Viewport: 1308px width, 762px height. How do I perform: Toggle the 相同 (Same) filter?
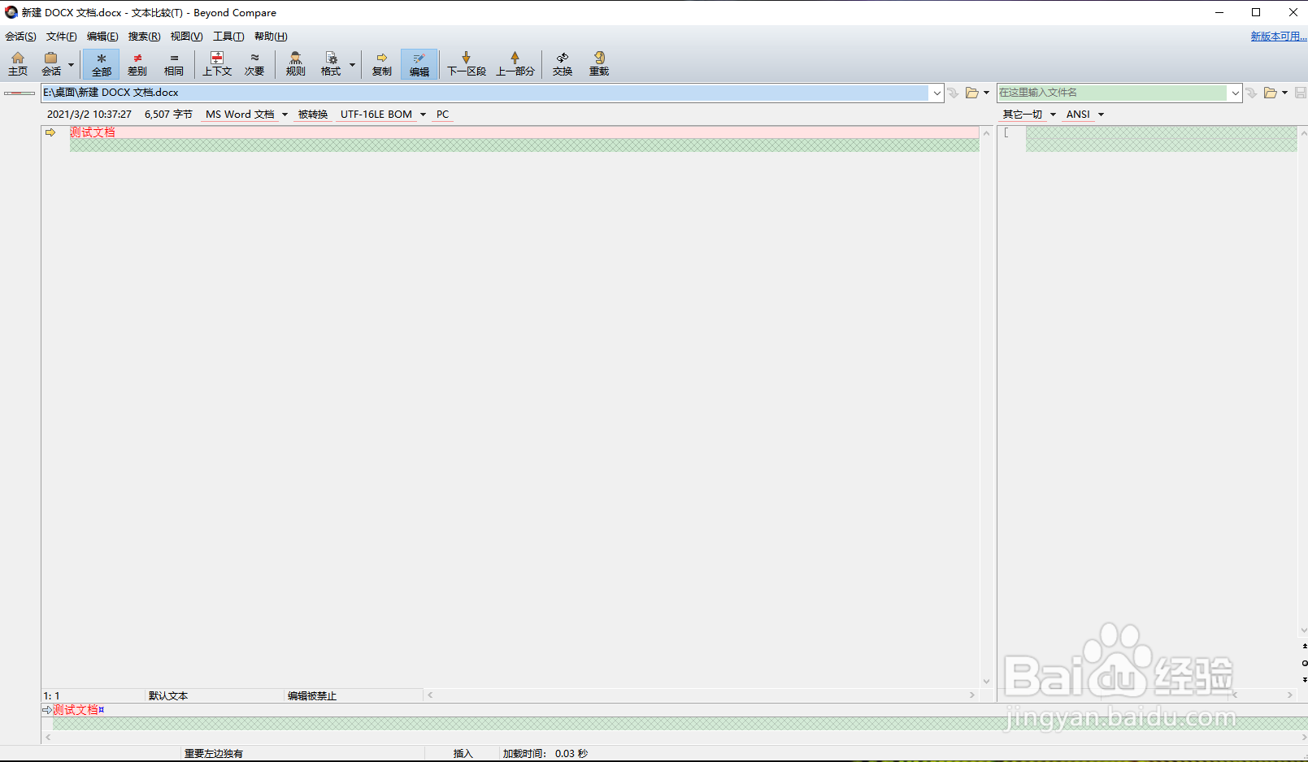click(x=174, y=63)
